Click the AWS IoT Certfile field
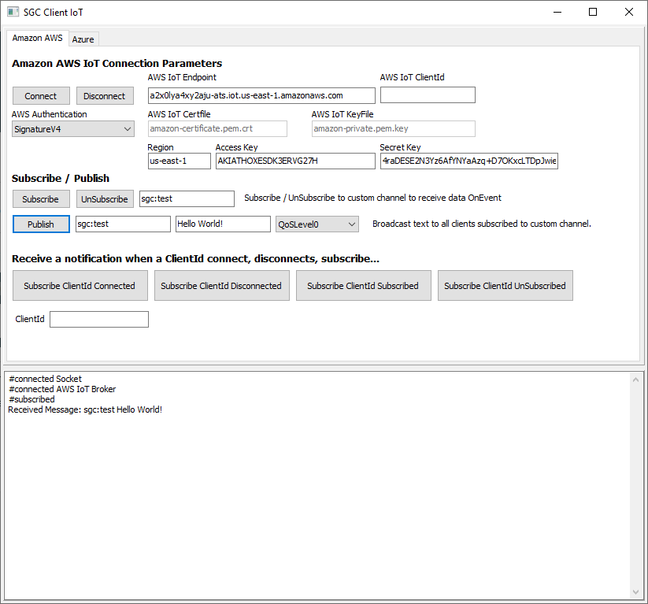Image resolution: width=648 pixels, height=604 pixels. (217, 128)
